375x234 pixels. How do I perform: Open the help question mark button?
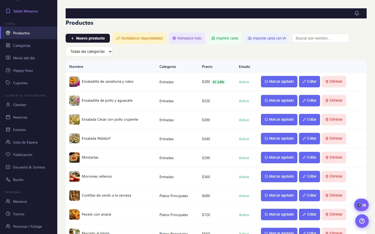(x=362, y=221)
